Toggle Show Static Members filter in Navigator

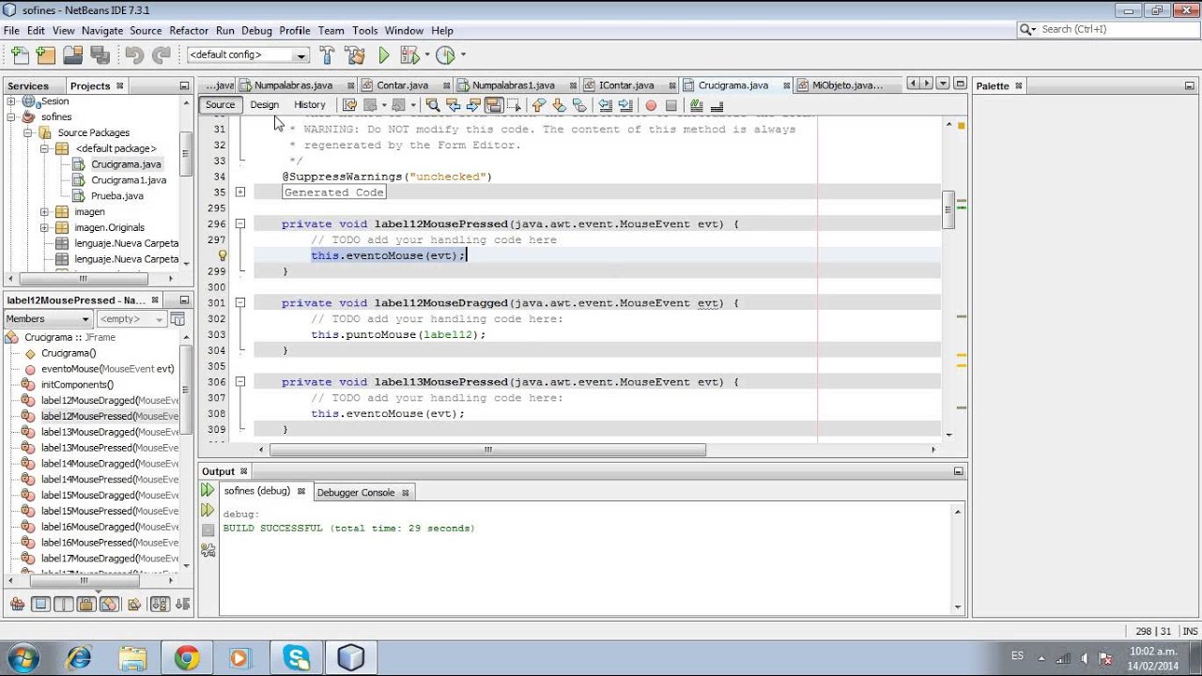click(64, 604)
